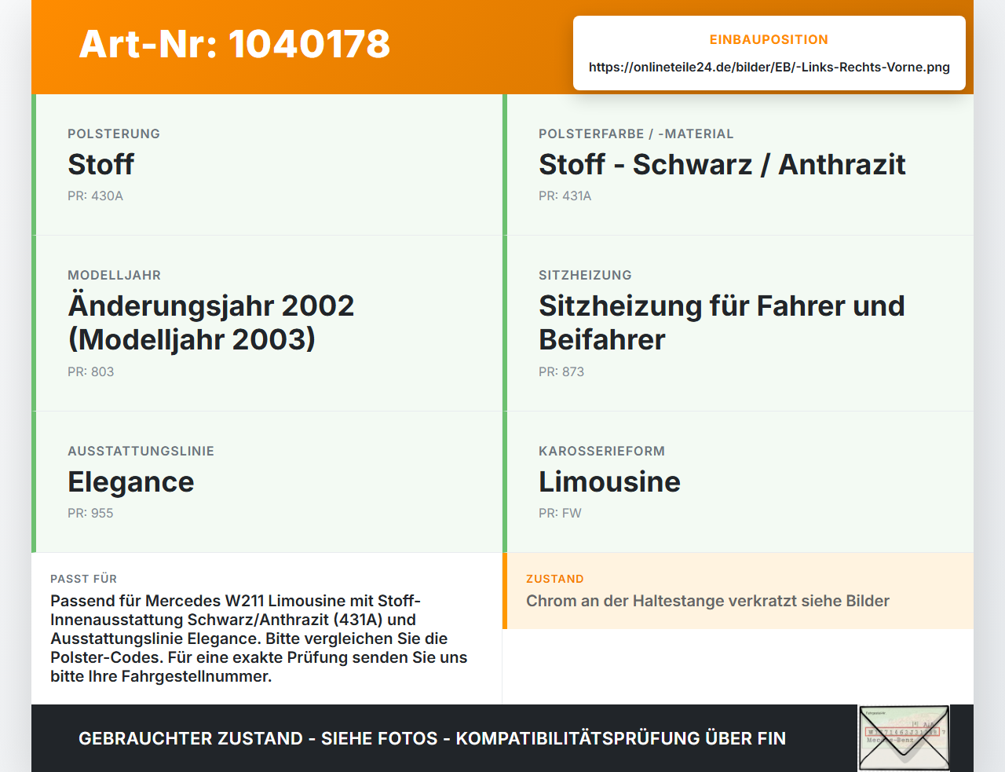Image resolution: width=1005 pixels, height=772 pixels.
Task: Click Chrom an der Haltestange verkratzt text
Action: (707, 601)
